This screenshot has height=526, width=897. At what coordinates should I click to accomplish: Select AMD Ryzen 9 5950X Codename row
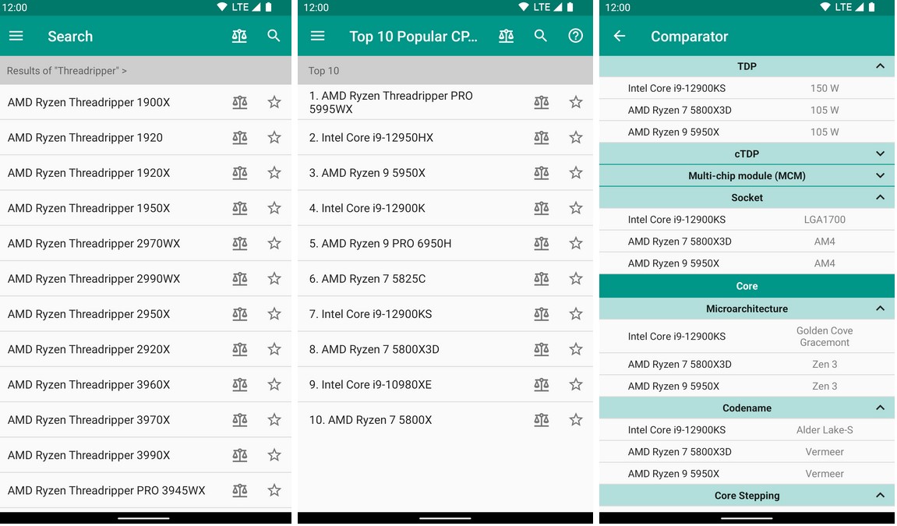pyautogui.click(x=747, y=474)
